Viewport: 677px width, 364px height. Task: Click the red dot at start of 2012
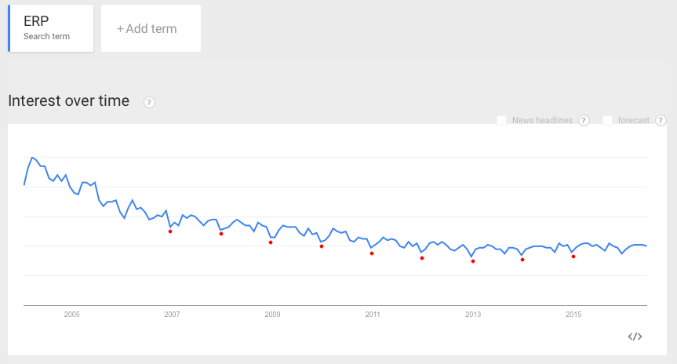pos(422,258)
